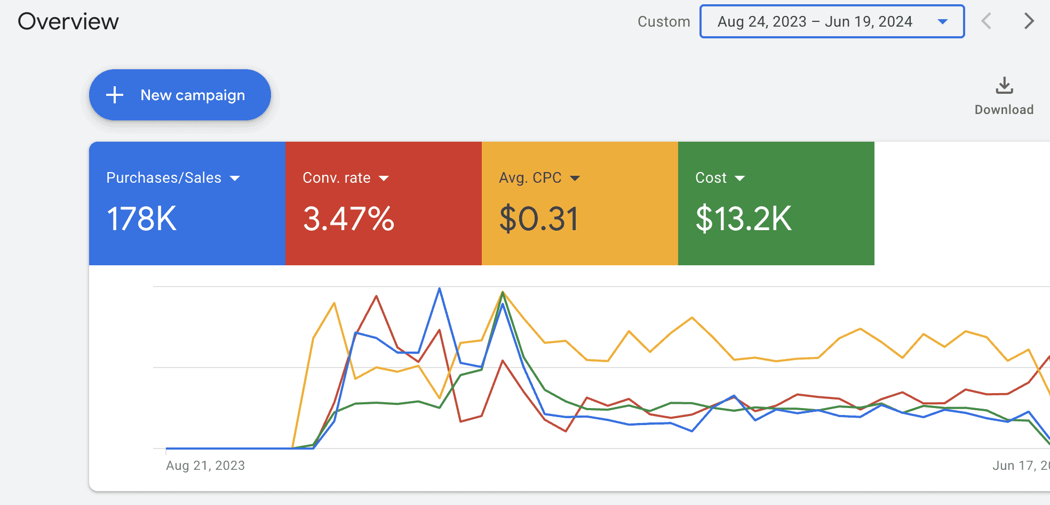
Task: Click the Aug 21, 2023 axis label
Action: (x=205, y=466)
